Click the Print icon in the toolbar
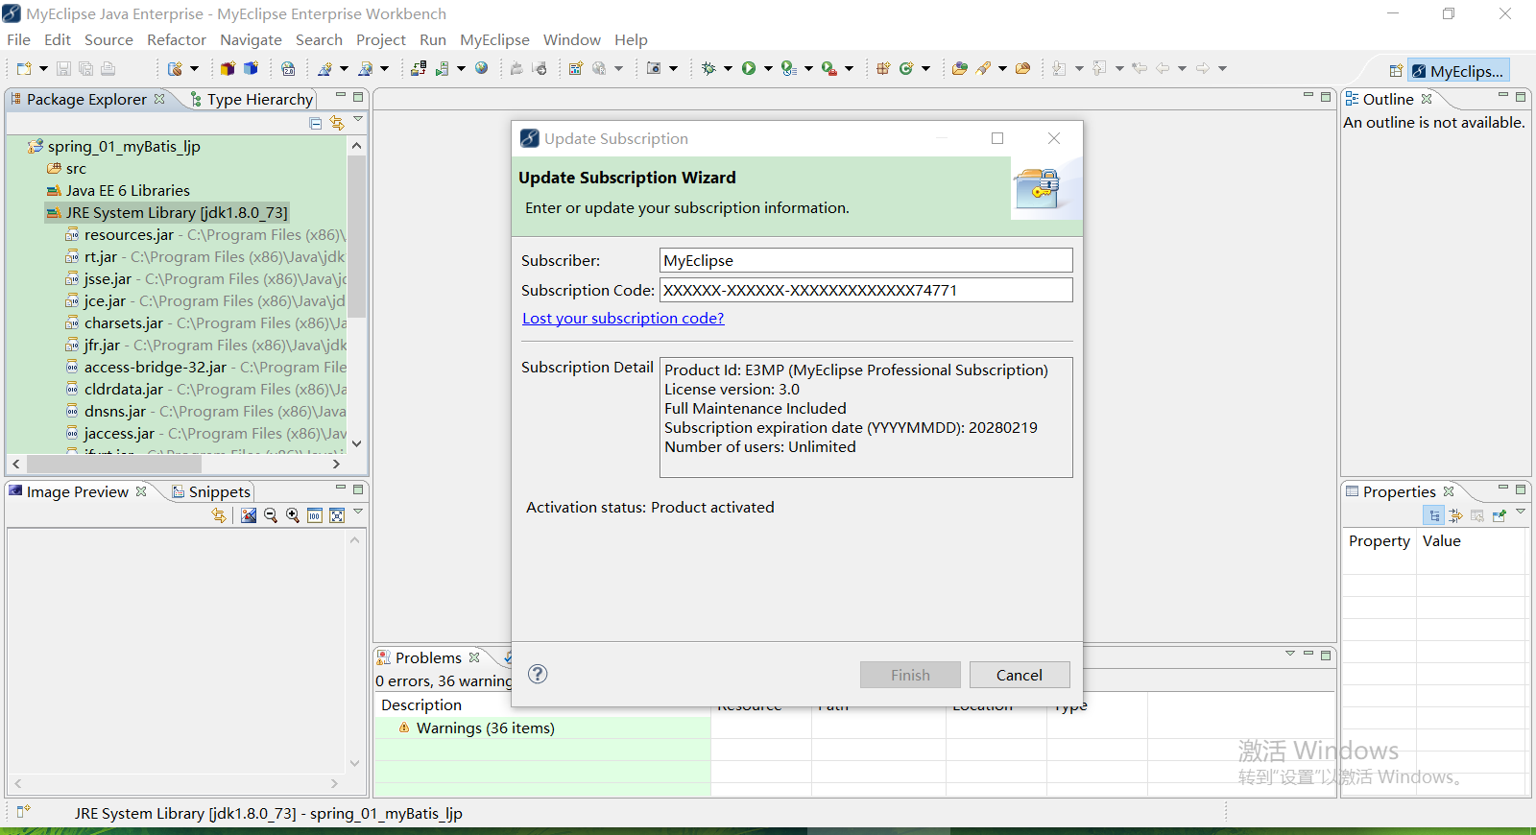Screen dimensions: 1536x835 click(108, 68)
